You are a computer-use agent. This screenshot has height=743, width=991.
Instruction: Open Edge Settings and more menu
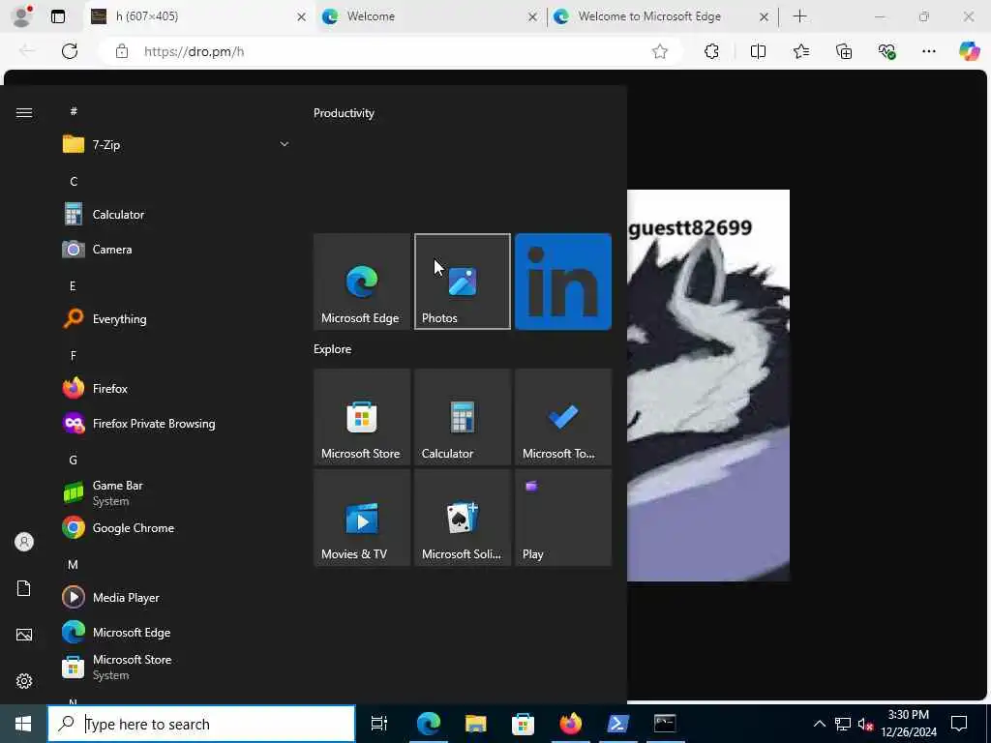click(x=928, y=51)
